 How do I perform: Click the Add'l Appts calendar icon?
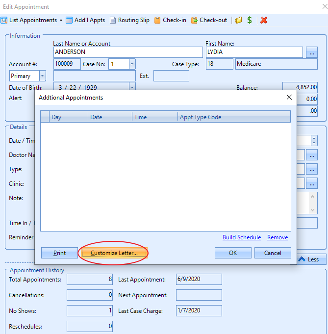click(x=70, y=20)
